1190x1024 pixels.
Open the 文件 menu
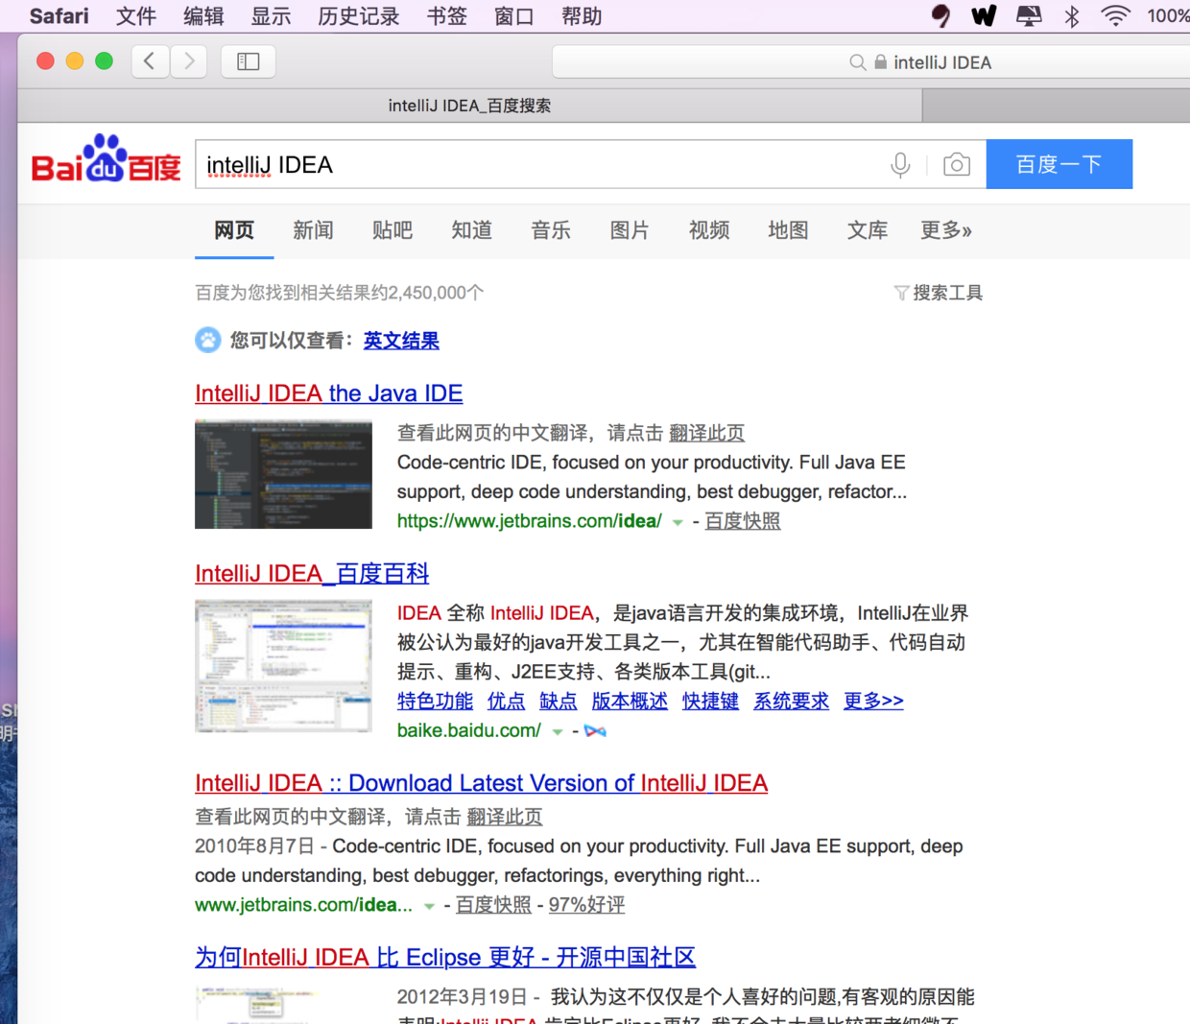(x=136, y=16)
